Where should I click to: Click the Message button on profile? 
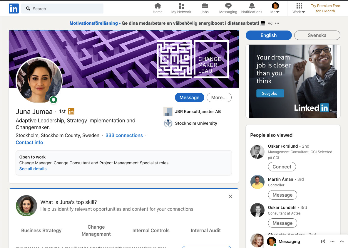(189, 97)
